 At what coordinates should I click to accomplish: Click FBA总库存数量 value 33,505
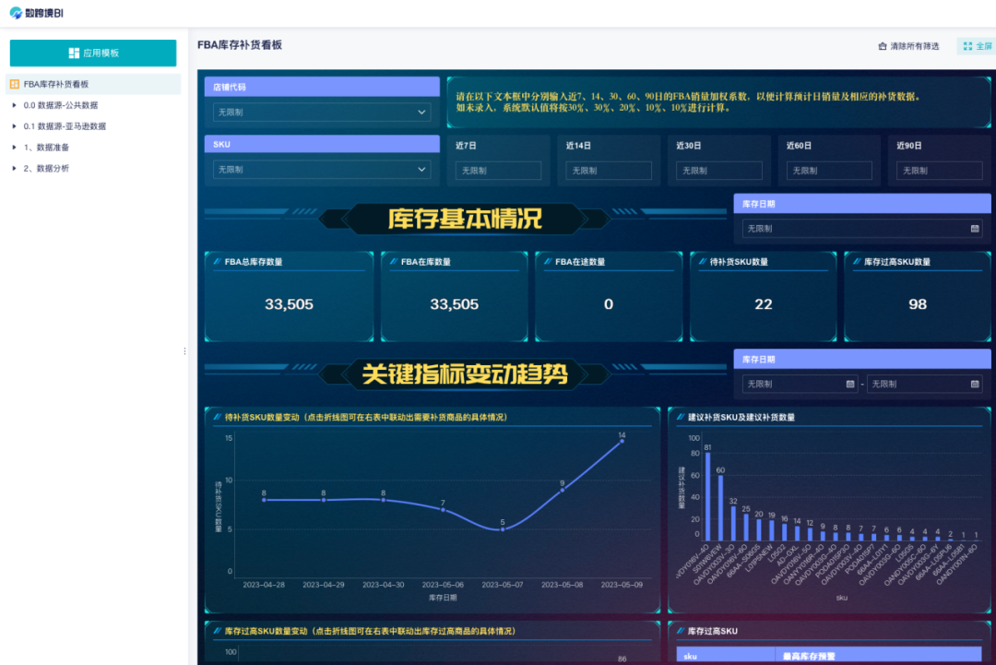point(289,304)
